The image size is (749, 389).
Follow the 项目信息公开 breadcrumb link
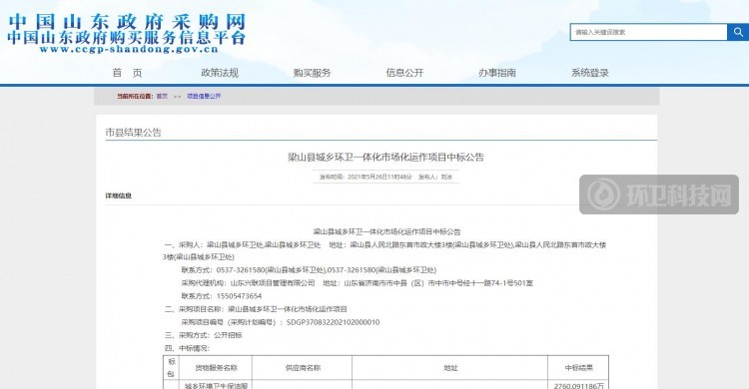[x=204, y=96]
